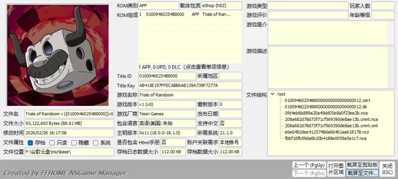The height and width of the screenshot is (179, 398).
Task: Click the 修改时间 field 2026/02/26 16:17:58
Action: (69, 133)
